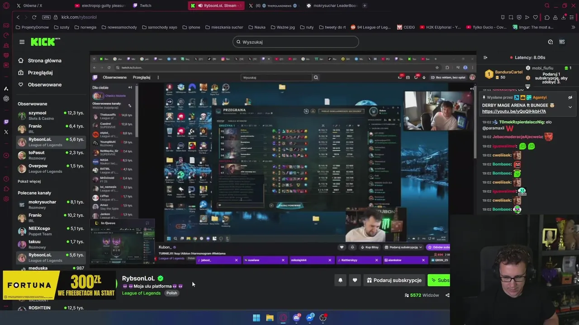The height and width of the screenshot is (325, 579).
Task: Switch to the electropop YouTube tab
Action: tap(100, 5)
